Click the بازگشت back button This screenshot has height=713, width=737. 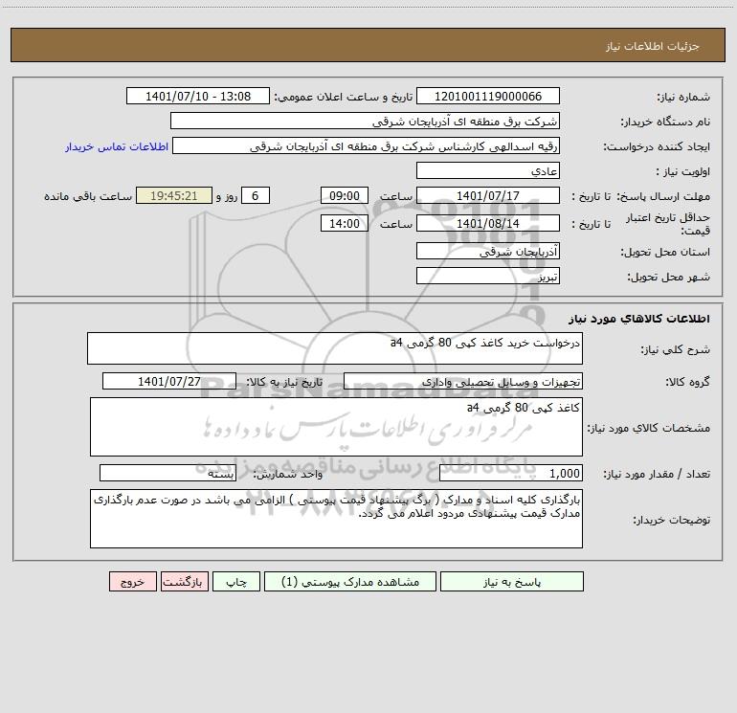click(x=184, y=581)
